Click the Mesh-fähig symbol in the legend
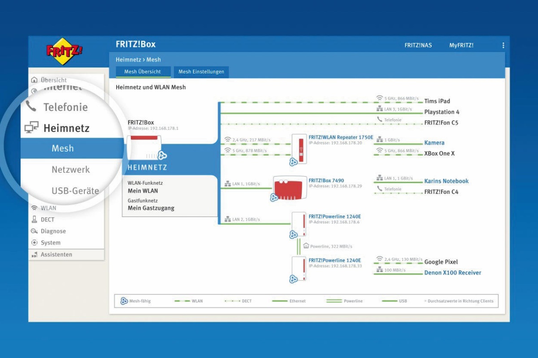The width and height of the screenshot is (538, 358). pos(124,301)
